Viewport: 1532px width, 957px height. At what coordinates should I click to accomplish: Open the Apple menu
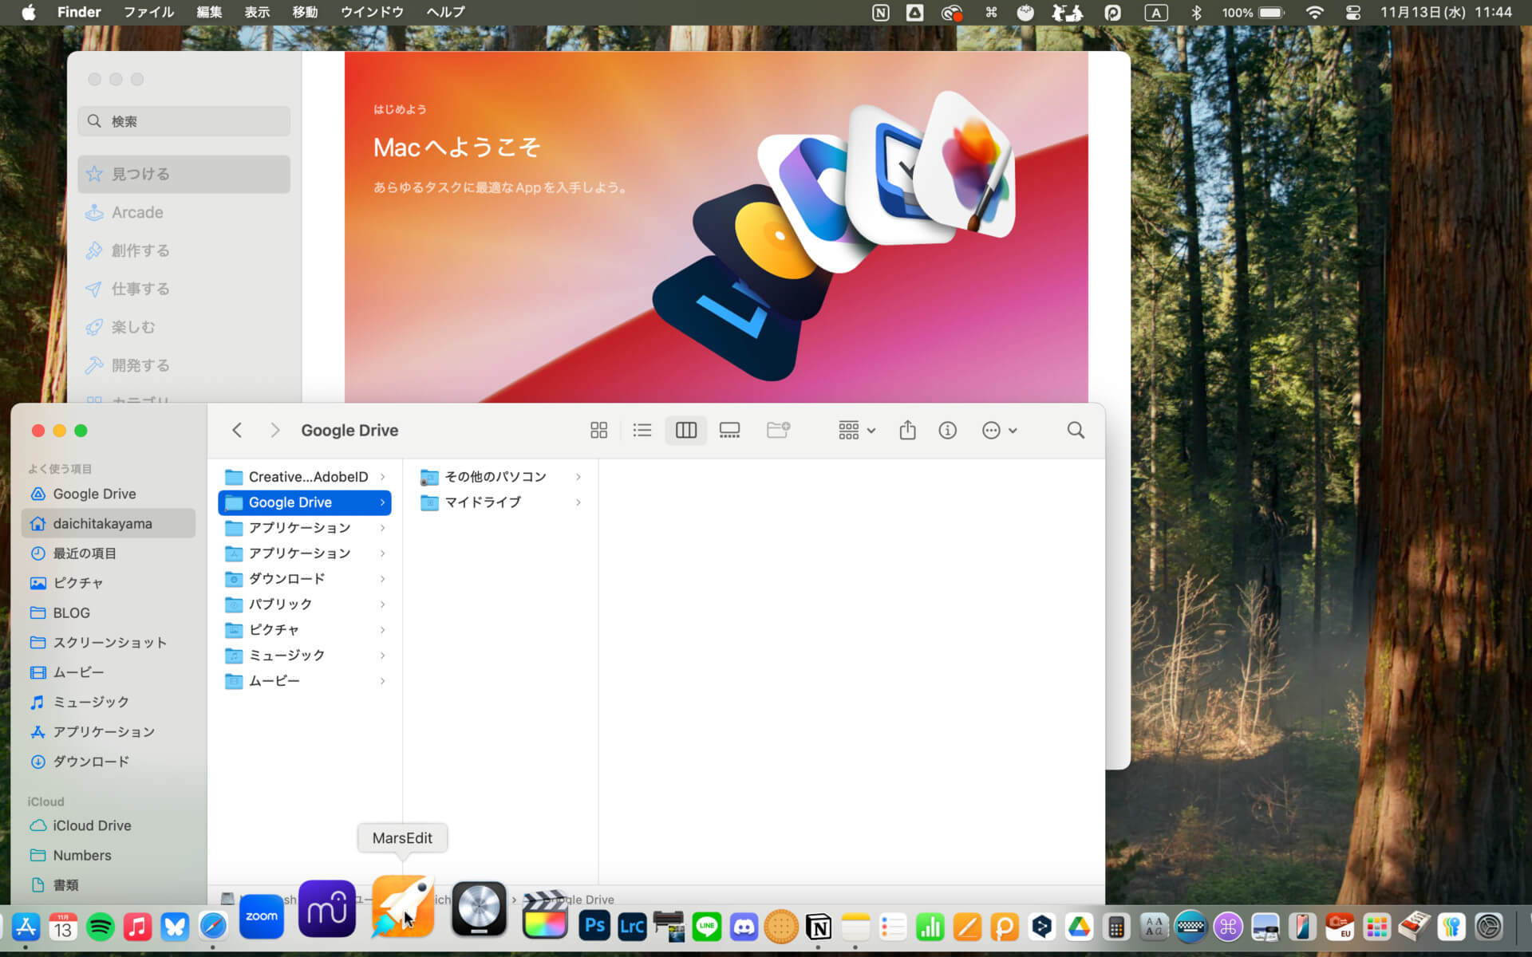pos(29,12)
